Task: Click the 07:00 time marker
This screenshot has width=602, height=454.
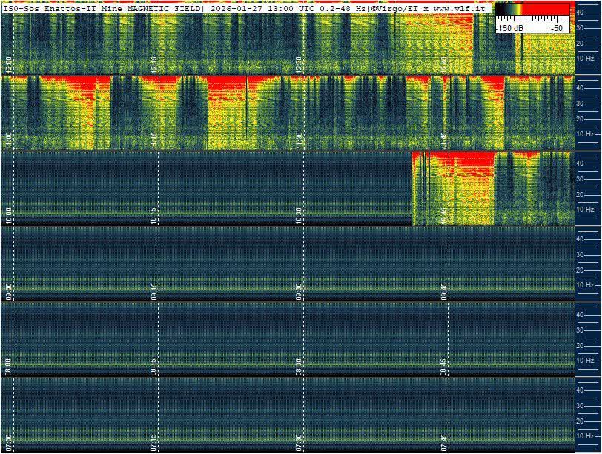Action: (8, 443)
